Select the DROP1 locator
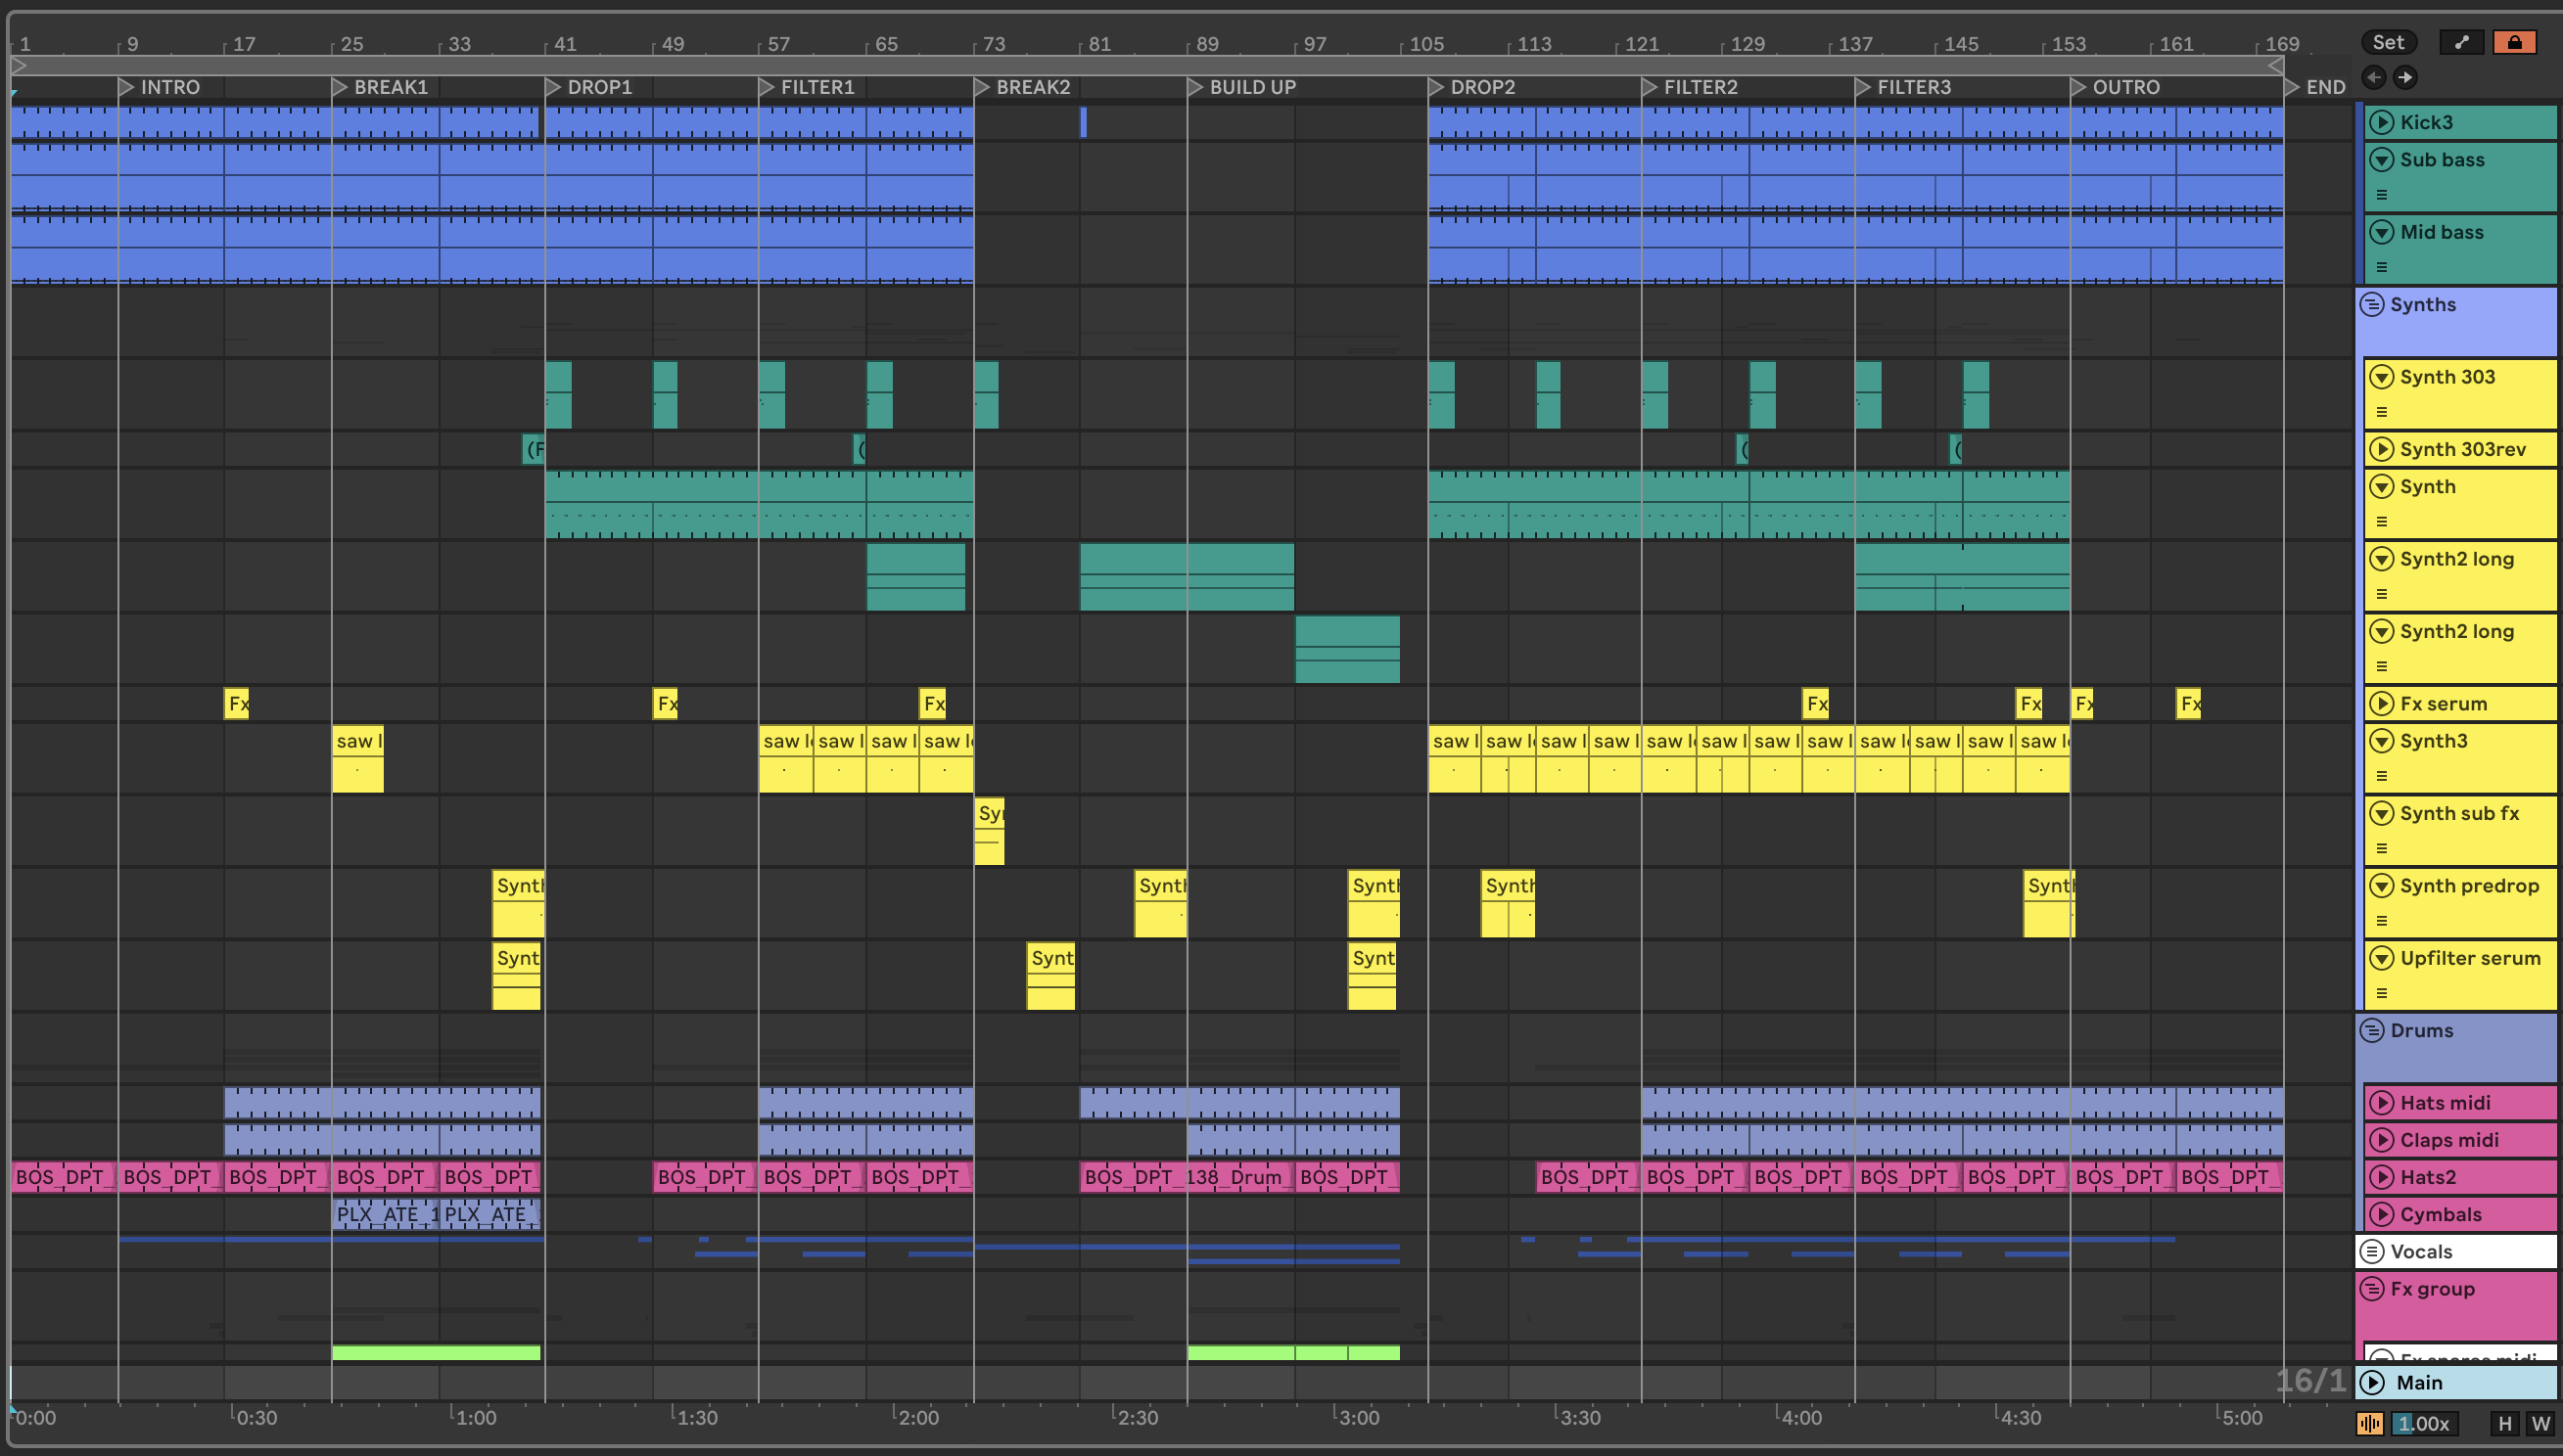This screenshot has width=2563, height=1456. [589, 87]
